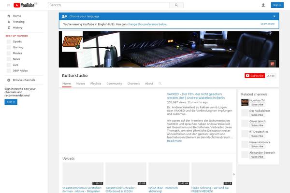This screenshot has height=193, width=290.
Task: Open Oliver Janich channel name
Action: (257, 121)
